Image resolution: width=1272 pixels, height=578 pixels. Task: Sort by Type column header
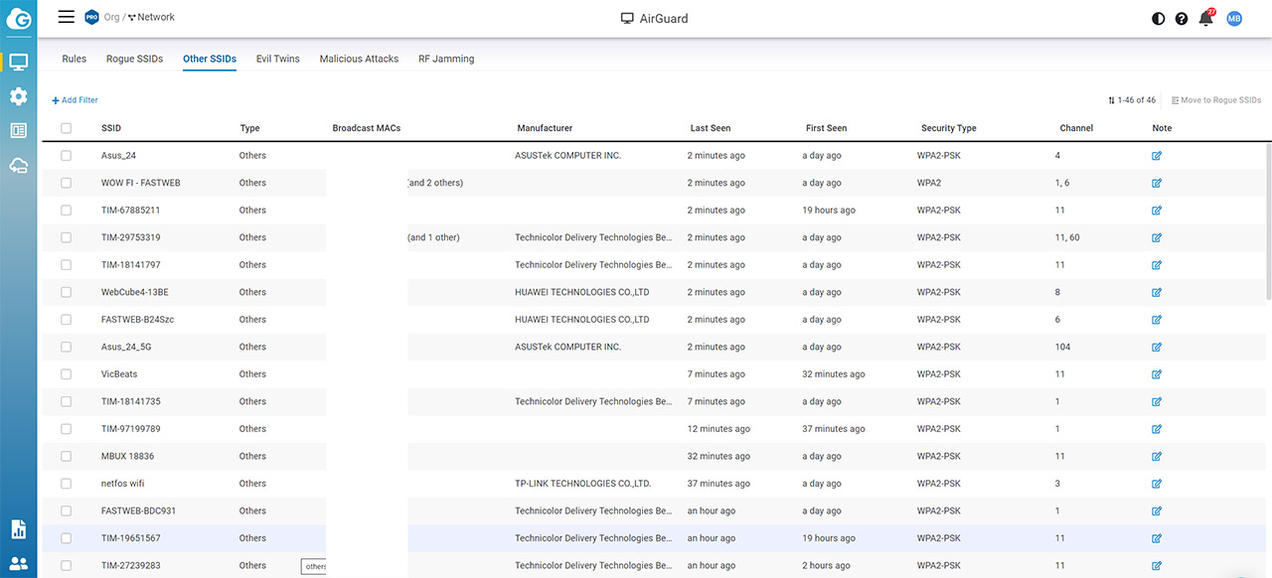[x=249, y=128]
